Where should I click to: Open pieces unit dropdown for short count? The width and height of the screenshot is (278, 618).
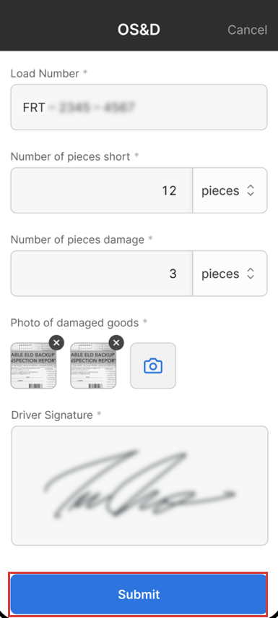pyautogui.click(x=230, y=190)
